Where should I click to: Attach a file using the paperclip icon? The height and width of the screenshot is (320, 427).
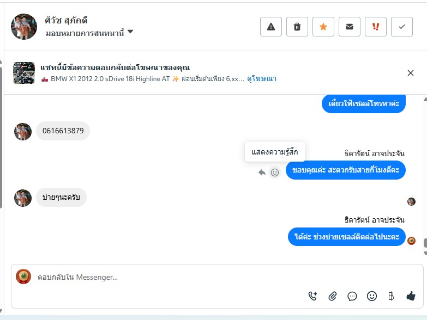coord(333,296)
